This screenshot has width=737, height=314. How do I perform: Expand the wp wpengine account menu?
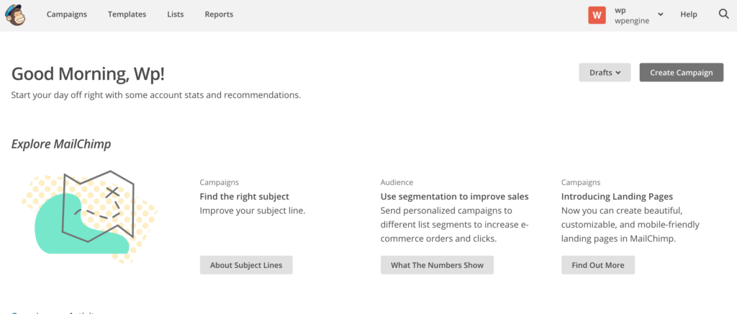coord(660,15)
